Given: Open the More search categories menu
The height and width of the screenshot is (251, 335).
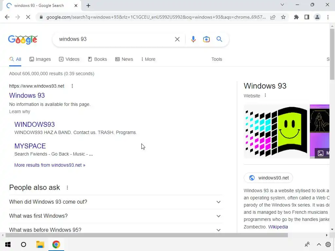Looking at the screenshot, I should click(x=148, y=59).
